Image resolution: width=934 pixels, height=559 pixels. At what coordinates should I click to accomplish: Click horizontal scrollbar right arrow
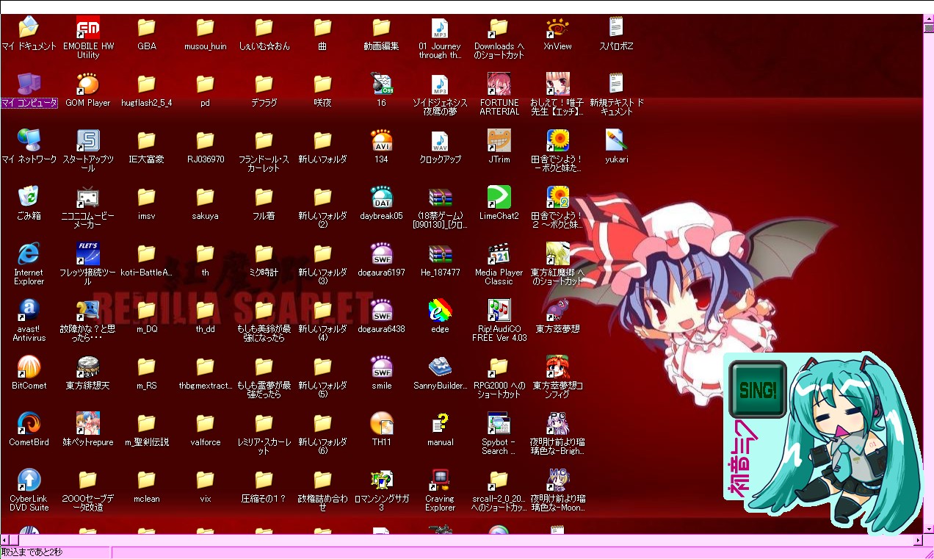point(918,541)
